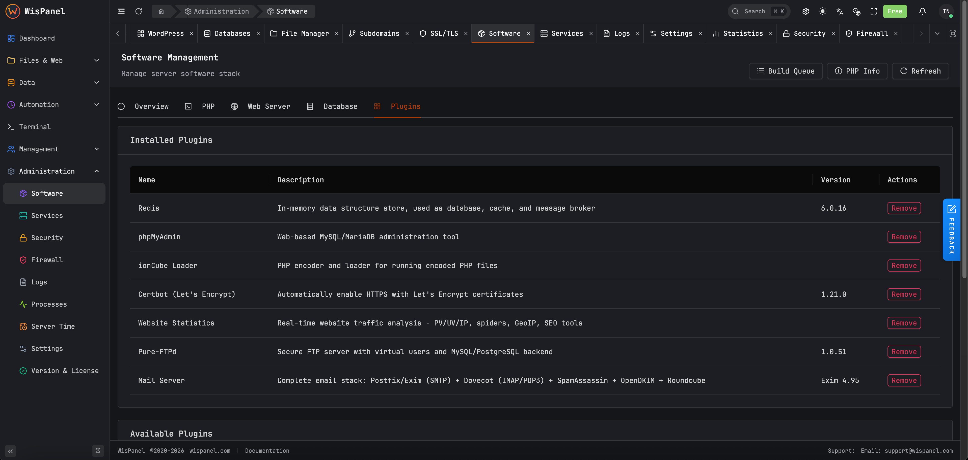
Task: Click the timezone globe-clock icon
Action: point(857,11)
